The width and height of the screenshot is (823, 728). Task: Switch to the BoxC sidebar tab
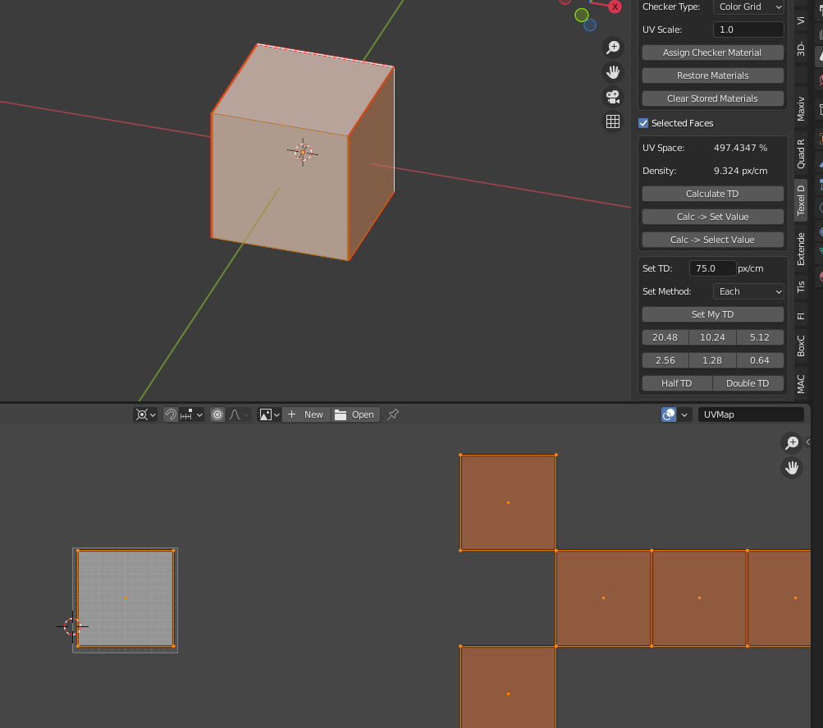[x=800, y=346]
